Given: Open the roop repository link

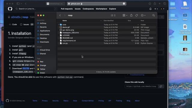Looking at the screenshot, I should (x=25, y=17).
